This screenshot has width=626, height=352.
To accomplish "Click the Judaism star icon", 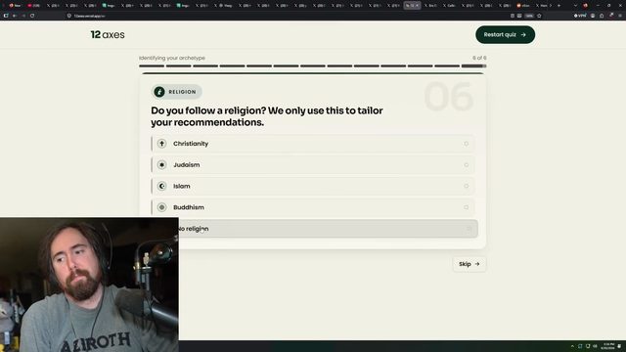I will 161,164.
